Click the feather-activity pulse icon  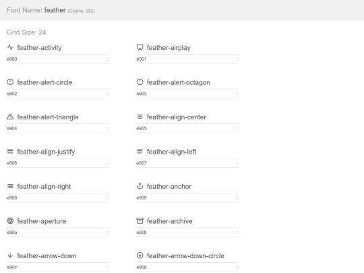(x=10, y=47)
